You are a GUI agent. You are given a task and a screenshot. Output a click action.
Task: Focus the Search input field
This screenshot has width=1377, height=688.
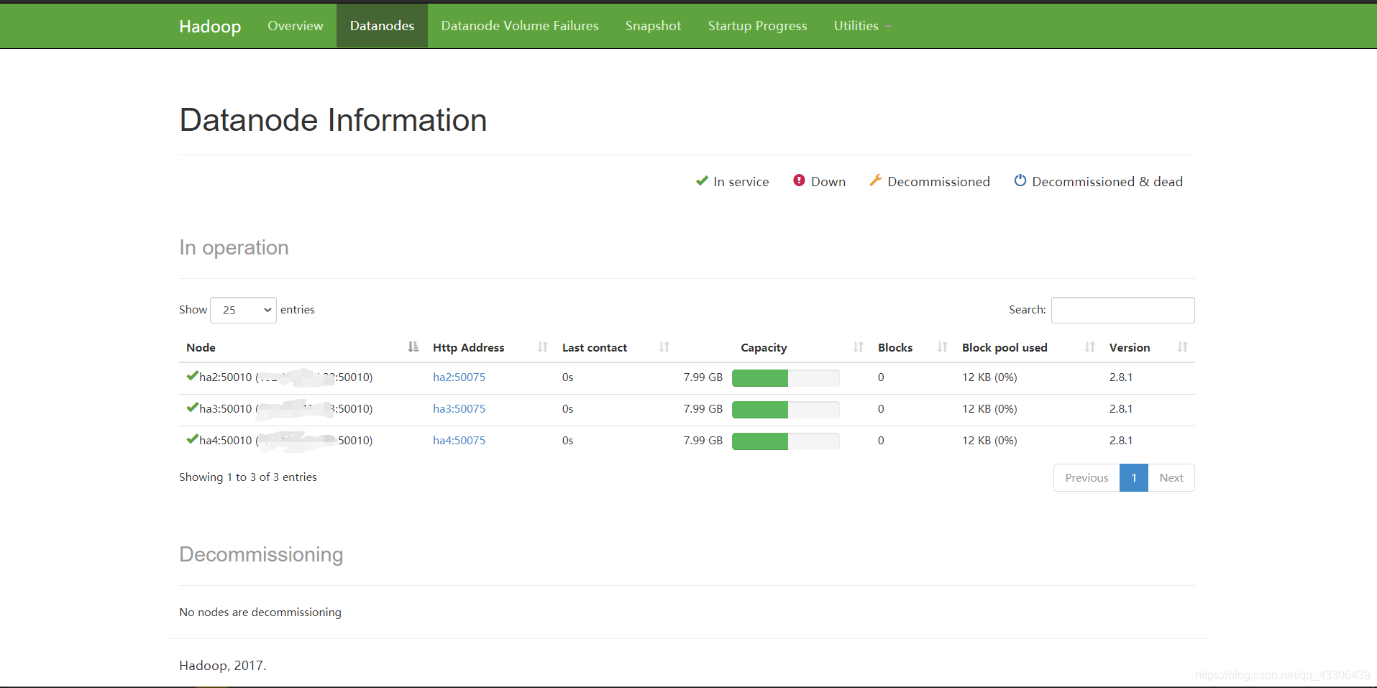click(x=1122, y=310)
